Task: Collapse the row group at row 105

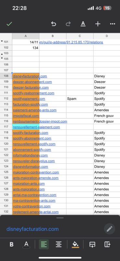Action: click(x=2, y=58)
